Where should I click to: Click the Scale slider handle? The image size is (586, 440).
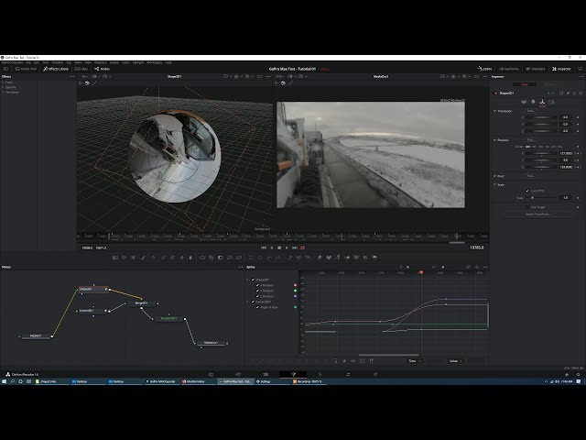pyautogui.click(x=532, y=198)
